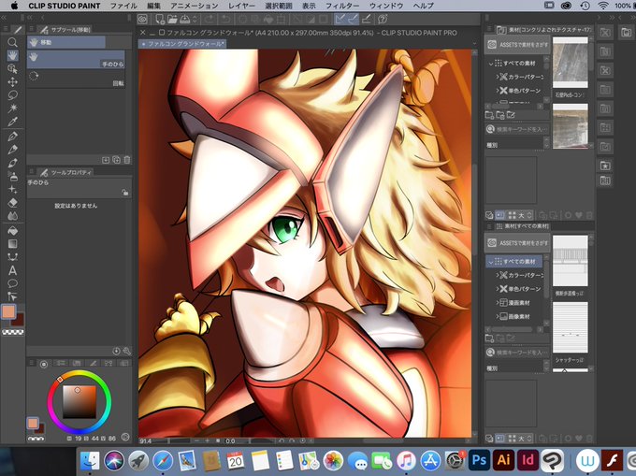
Task: Select the 手のひら sub tool
Action: point(76,59)
